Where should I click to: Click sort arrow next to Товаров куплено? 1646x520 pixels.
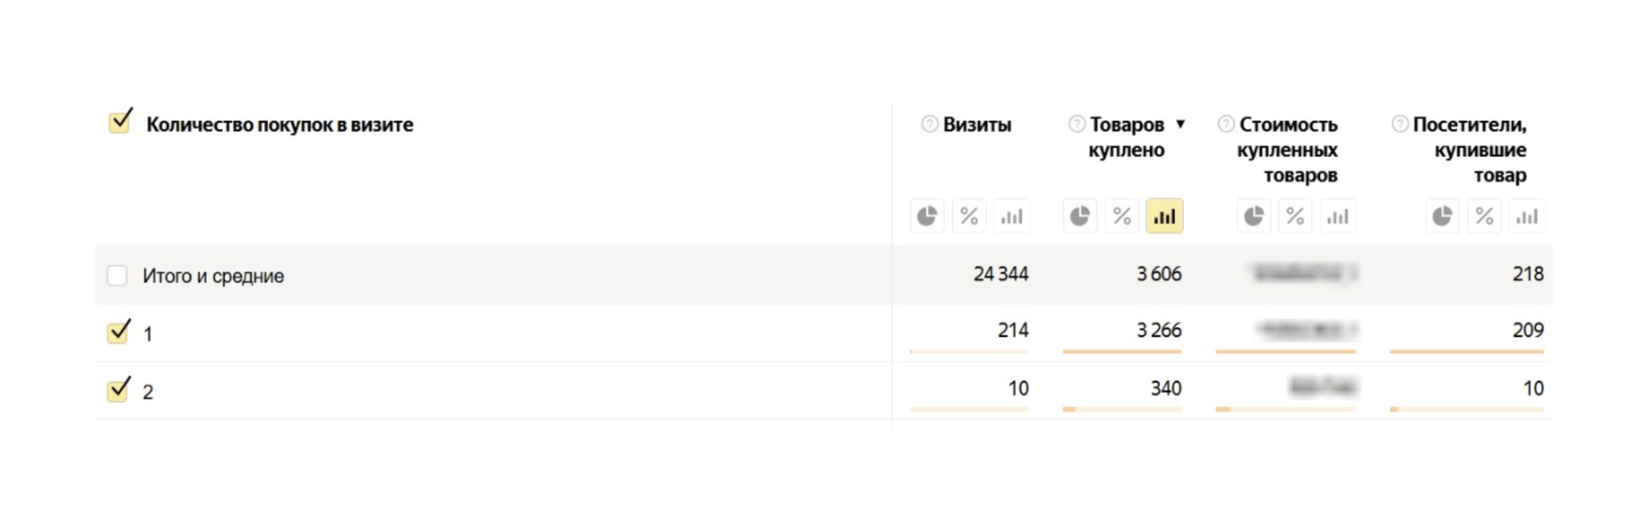point(1180,124)
